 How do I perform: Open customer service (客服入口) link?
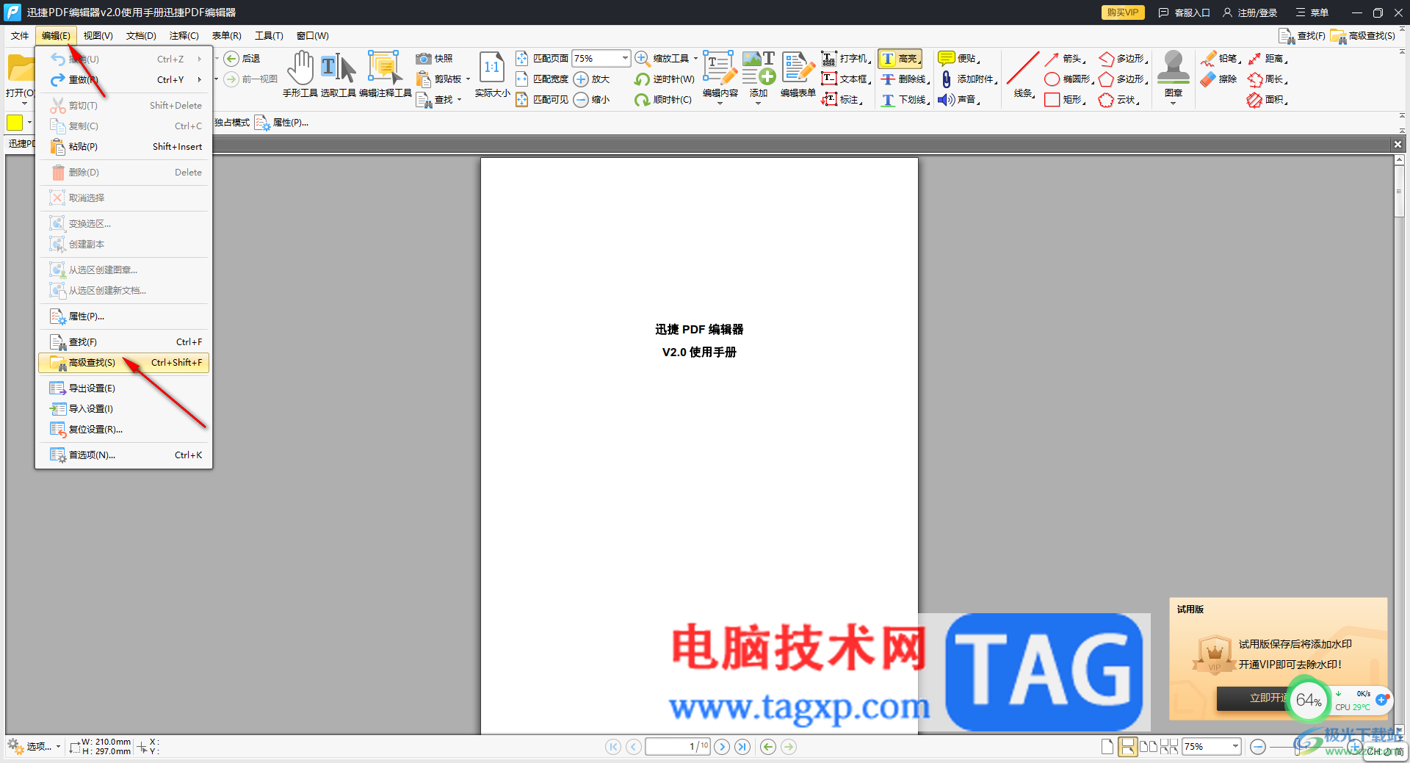pyautogui.click(x=1184, y=12)
